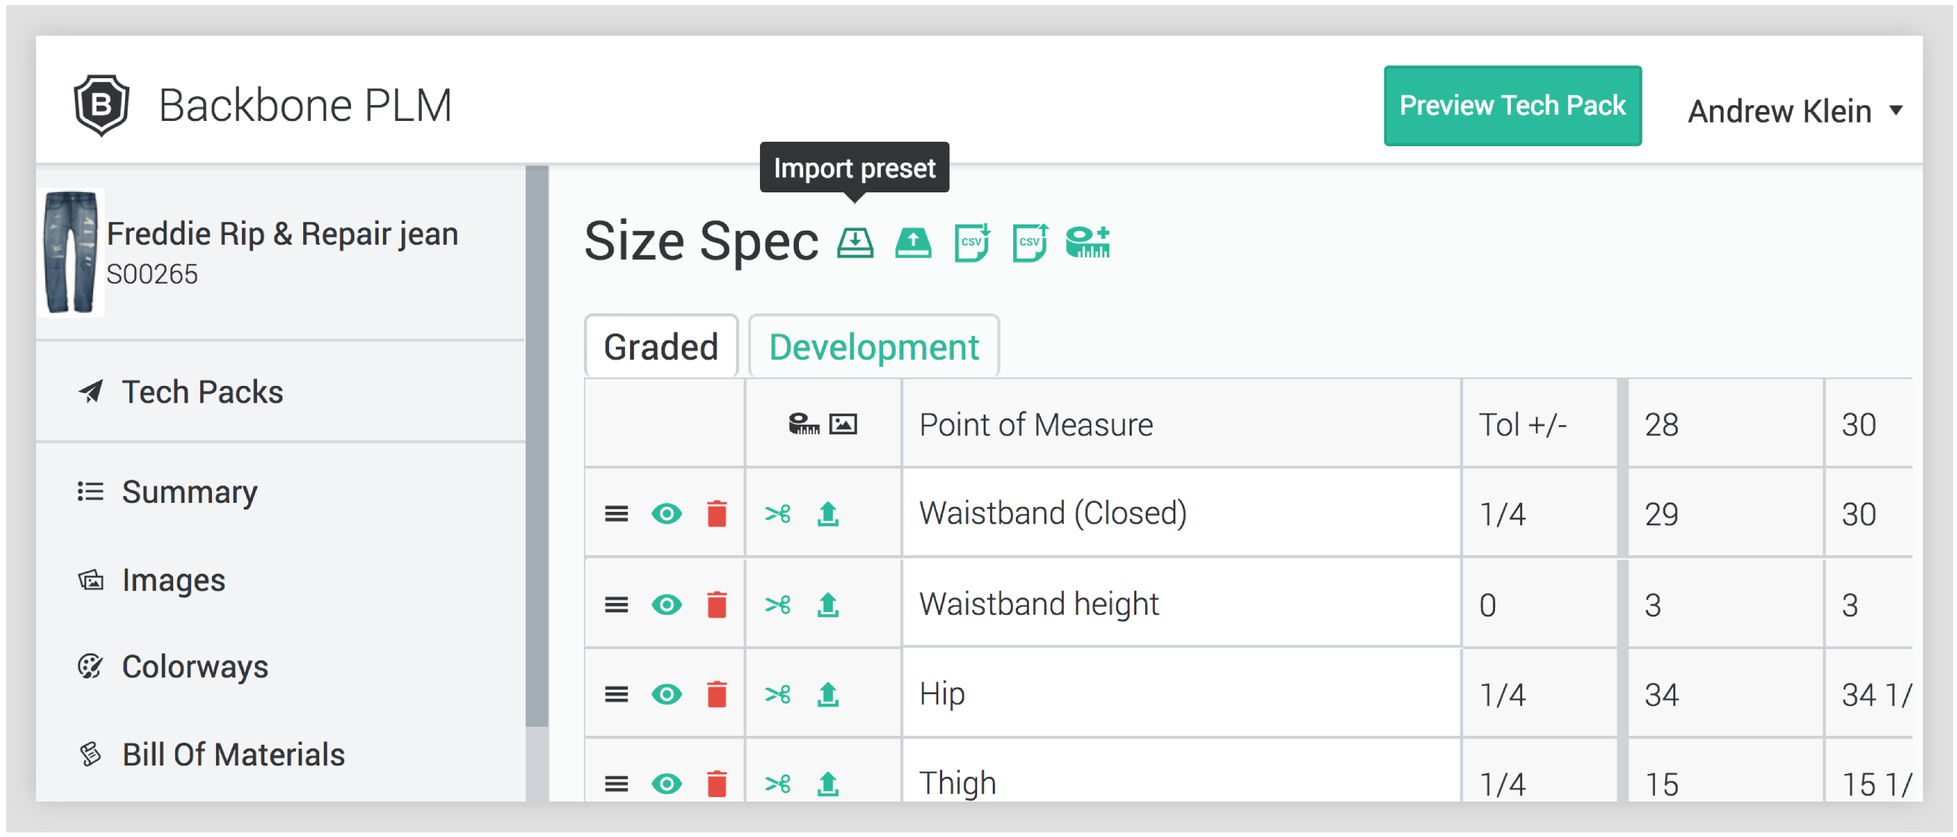
Task: Click the Preview Tech Pack button
Action: click(x=1512, y=106)
